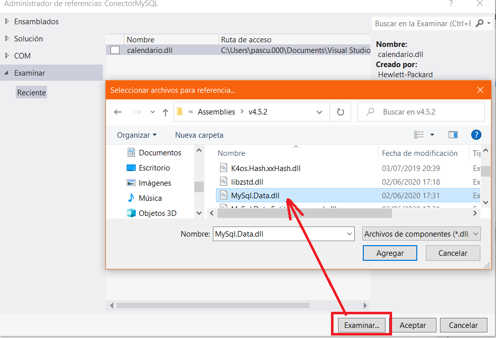Click the Examinar... button
Image resolution: width=496 pixels, height=338 pixels.
point(362,325)
